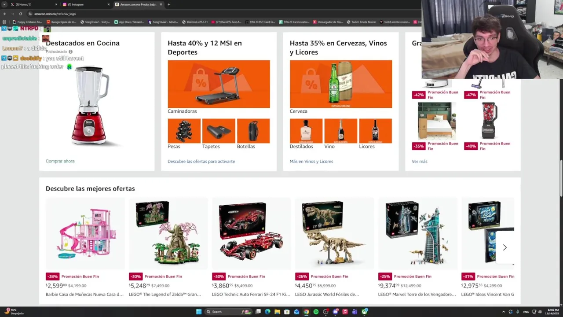The image size is (563, 317).
Task: Open the Caminadoras treadmill banner
Action: pos(219,84)
